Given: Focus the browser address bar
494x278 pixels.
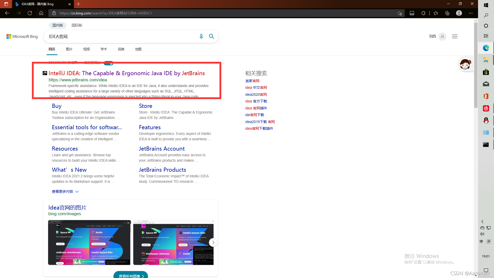Looking at the screenshot, I should tap(226, 13).
